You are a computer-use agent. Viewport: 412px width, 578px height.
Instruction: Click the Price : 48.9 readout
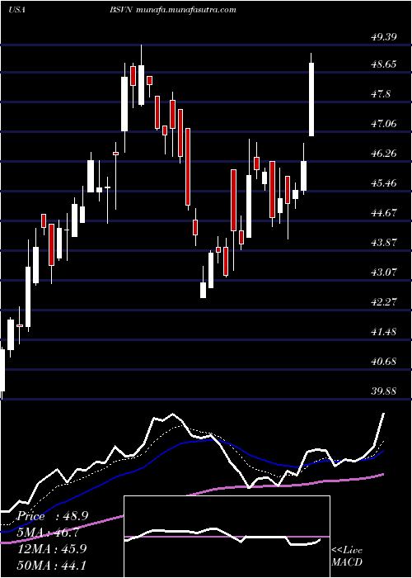pyautogui.click(x=51, y=516)
